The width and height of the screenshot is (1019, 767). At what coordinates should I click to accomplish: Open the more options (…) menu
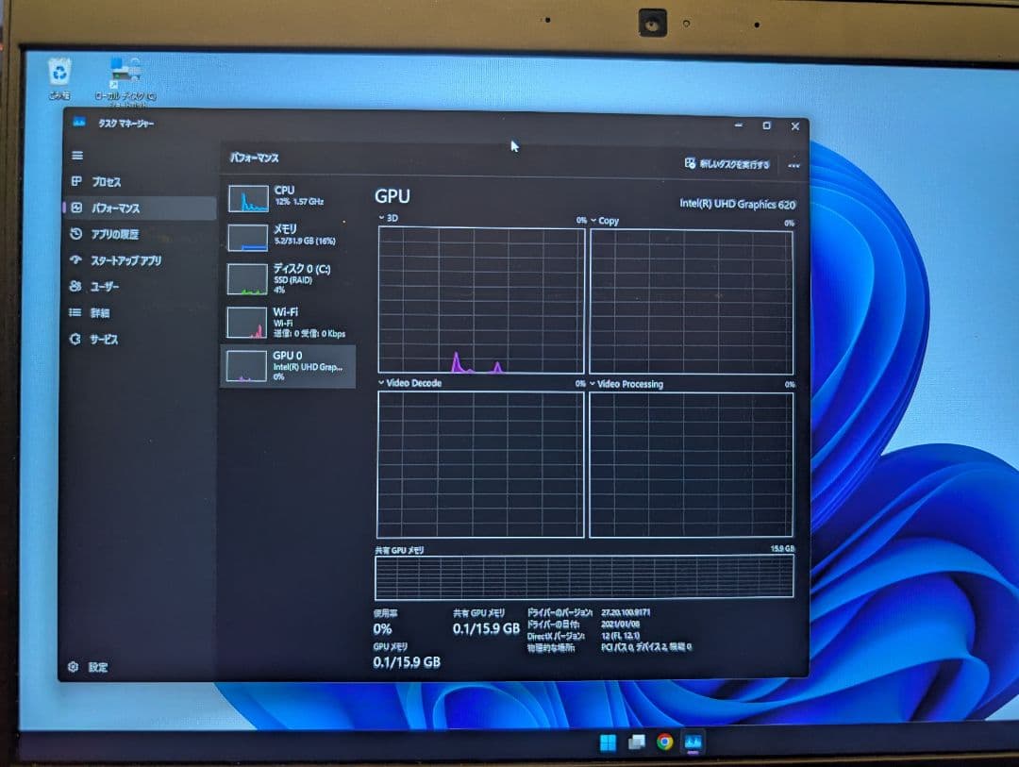coord(793,164)
